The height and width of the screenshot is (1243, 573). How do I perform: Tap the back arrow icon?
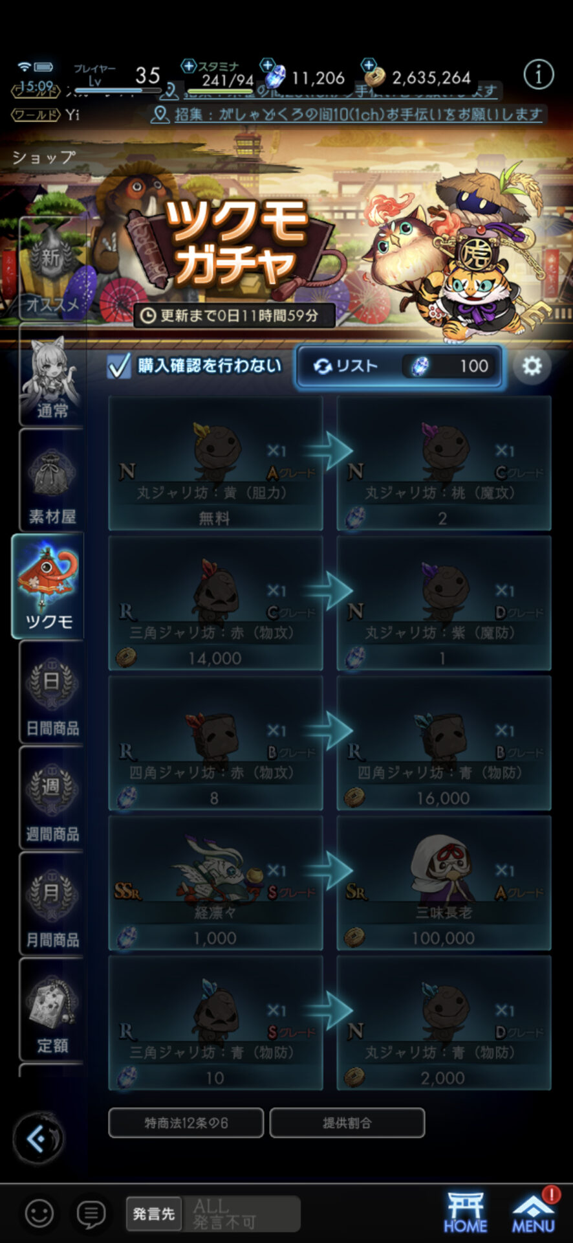click(38, 1137)
